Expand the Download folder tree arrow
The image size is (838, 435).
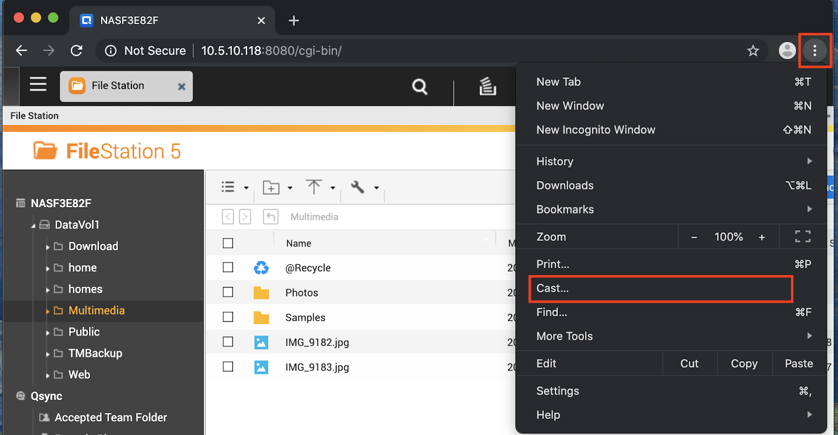[x=48, y=247]
